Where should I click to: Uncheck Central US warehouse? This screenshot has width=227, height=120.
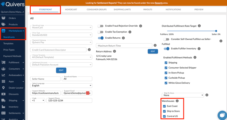(x=164, y=116)
